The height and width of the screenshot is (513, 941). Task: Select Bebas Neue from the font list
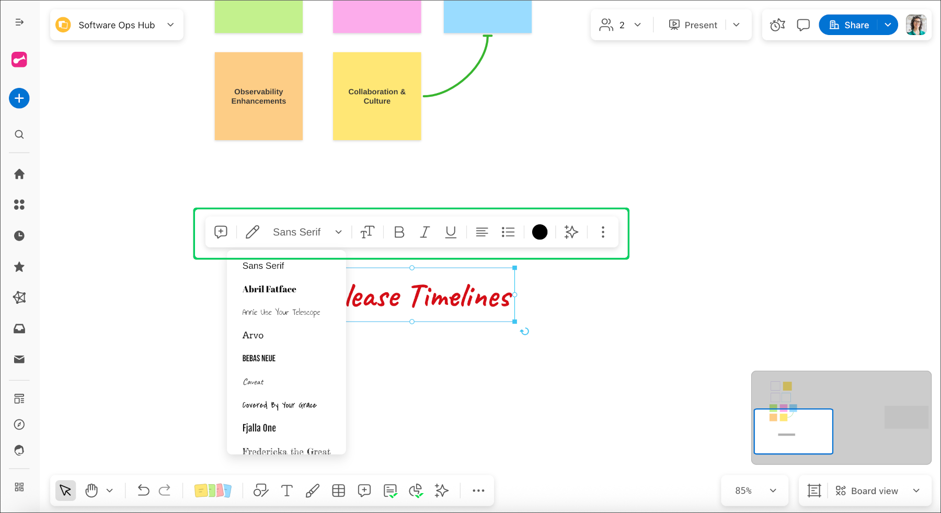point(259,358)
